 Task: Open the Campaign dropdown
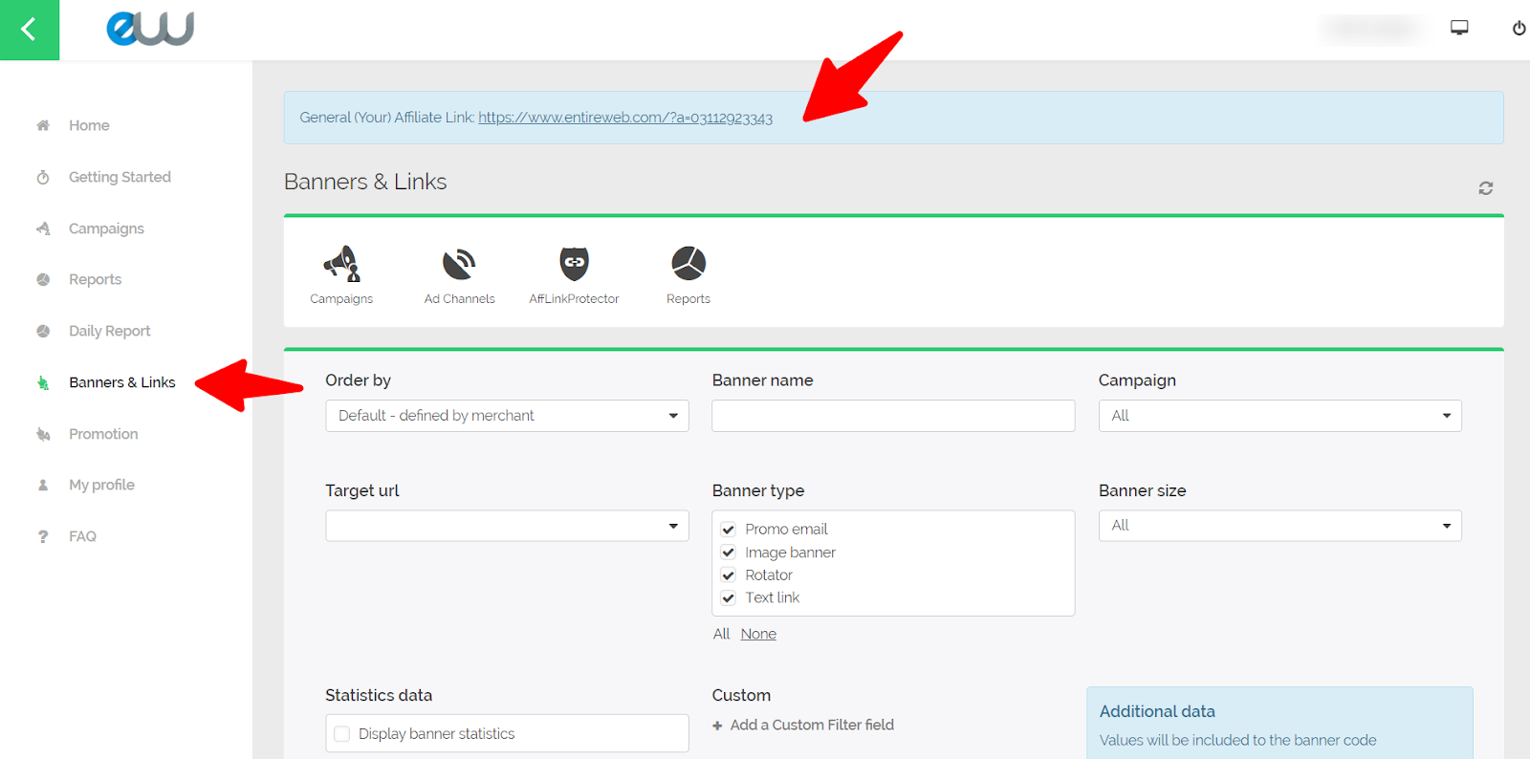(x=1279, y=416)
